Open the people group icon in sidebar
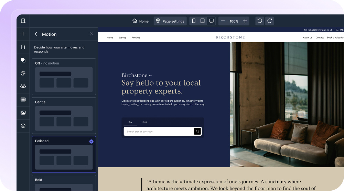This screenshot has height=191, width=344. [23, 86]
